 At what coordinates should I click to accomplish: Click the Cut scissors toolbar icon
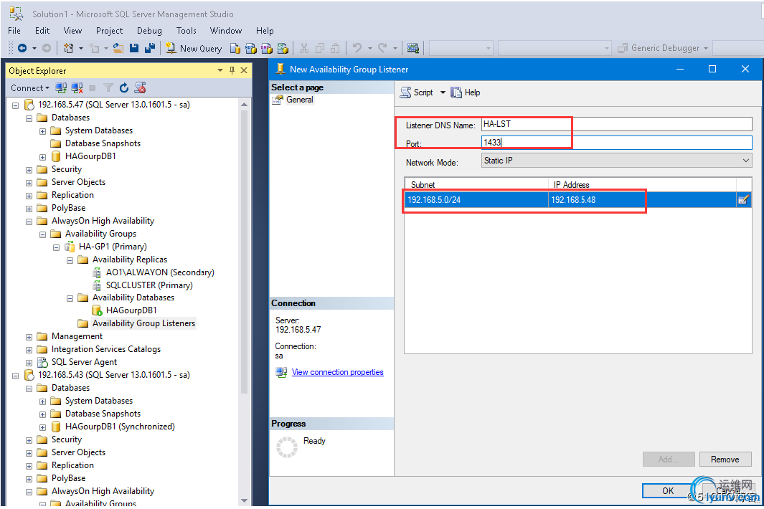[x=304, y=48]
